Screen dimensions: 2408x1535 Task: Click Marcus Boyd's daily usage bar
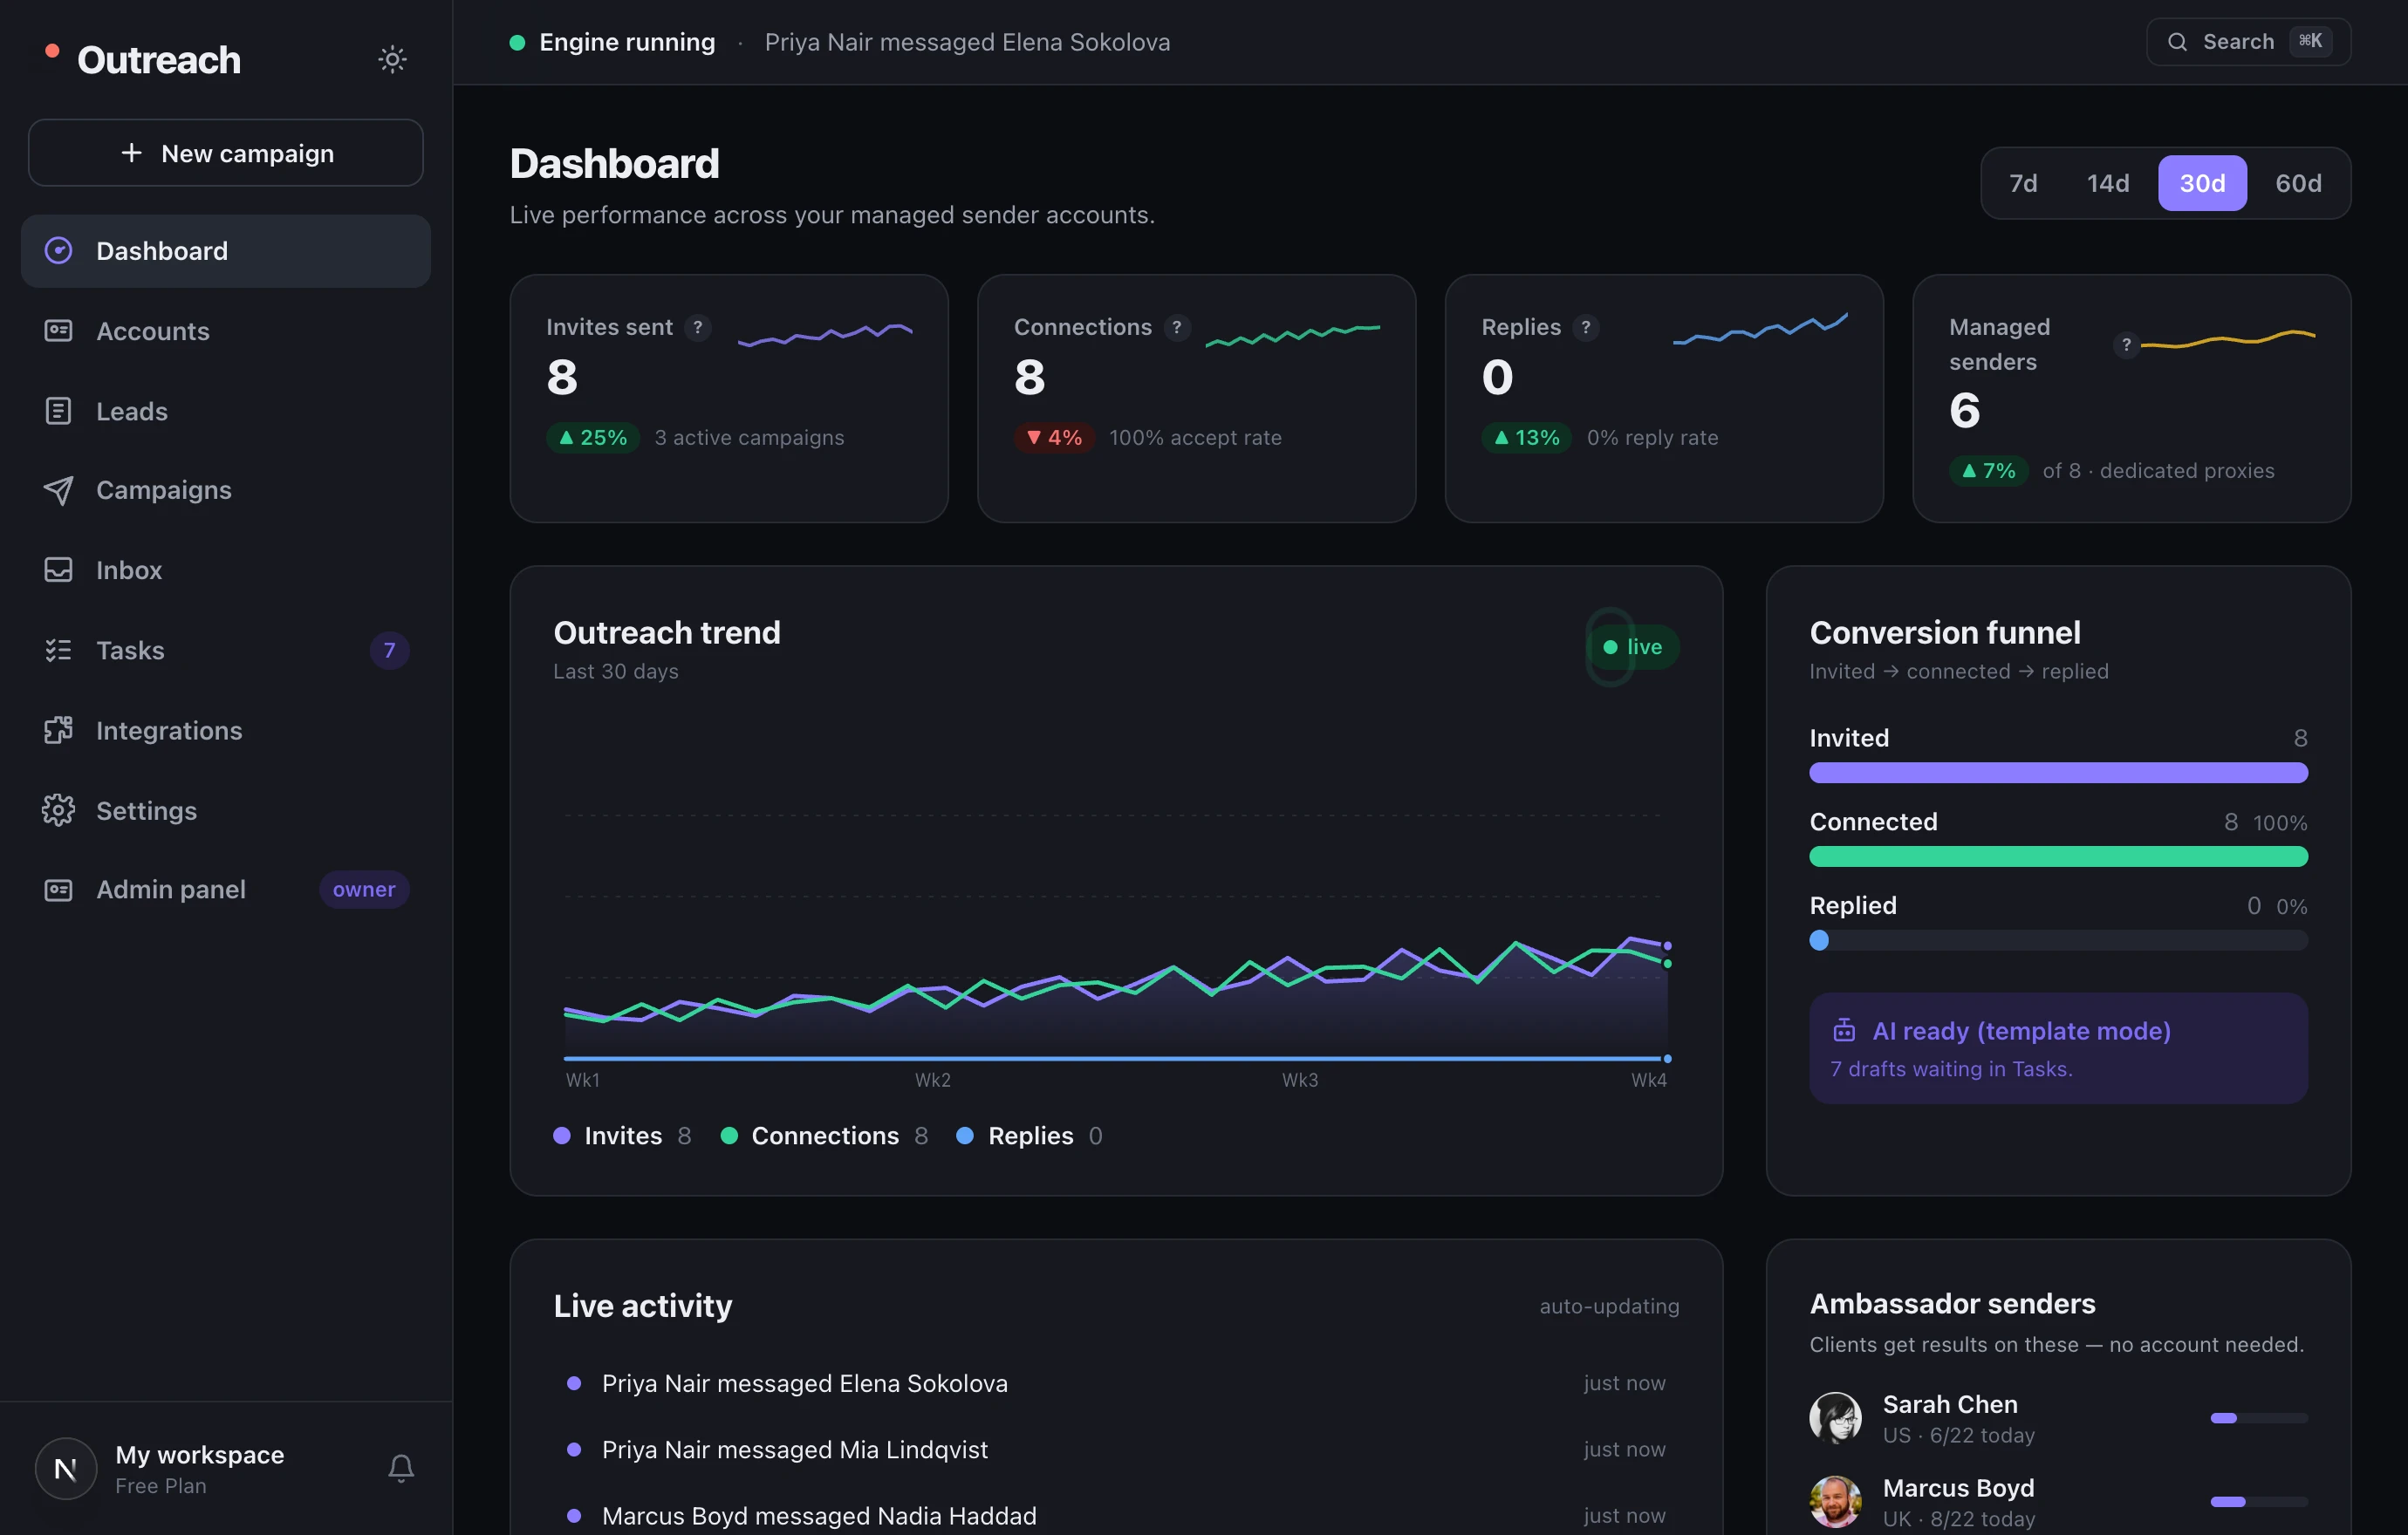[x=2259, y=1502]
